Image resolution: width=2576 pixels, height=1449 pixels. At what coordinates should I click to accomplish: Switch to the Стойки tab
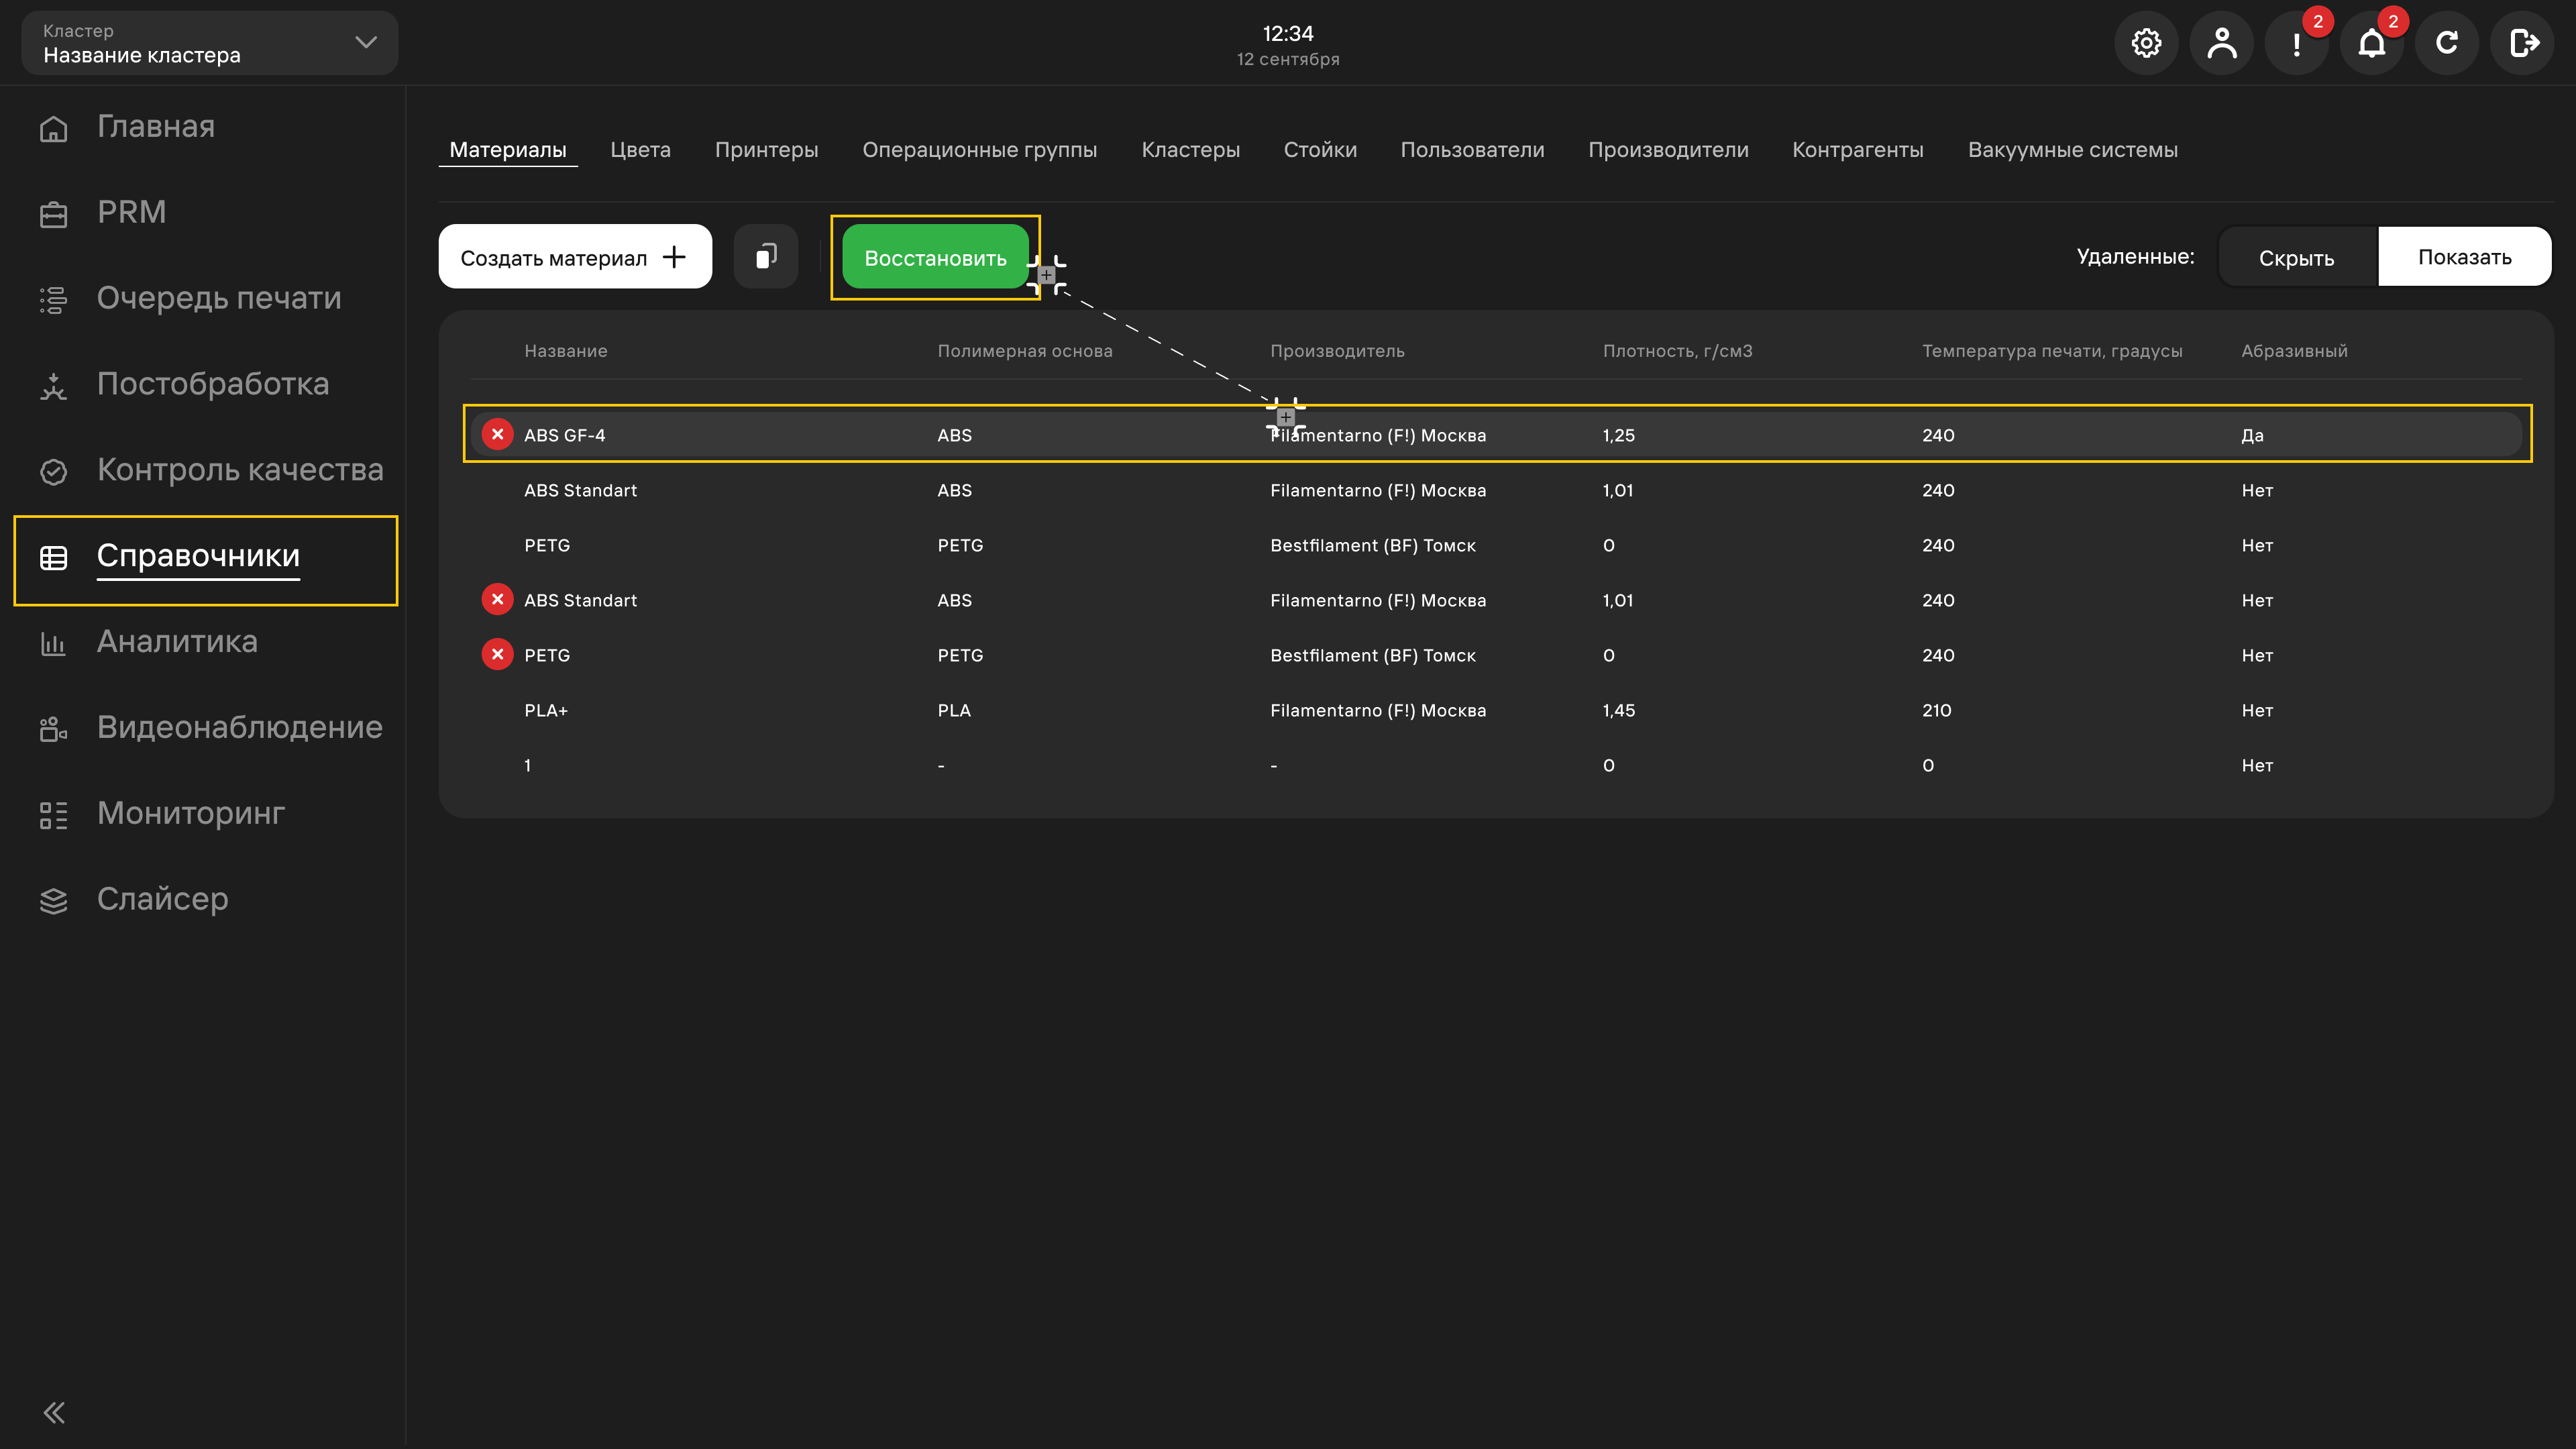point(1320,150)
